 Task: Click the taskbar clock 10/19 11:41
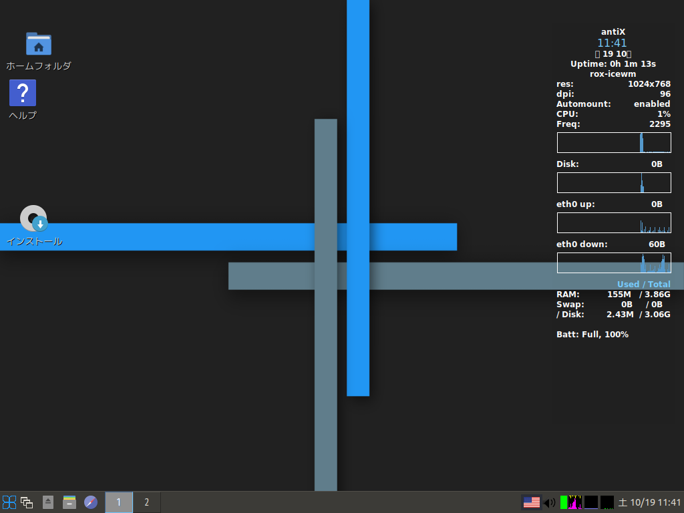click(649, 502)
